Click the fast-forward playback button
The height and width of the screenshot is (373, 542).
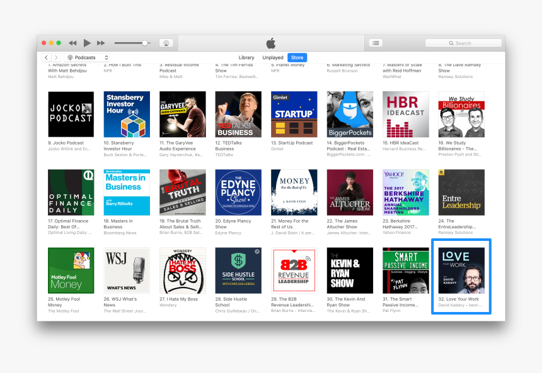click(101, 43)
